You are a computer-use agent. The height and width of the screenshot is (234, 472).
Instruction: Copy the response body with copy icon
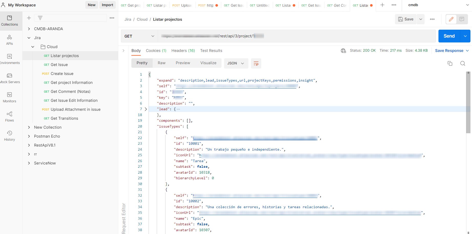(x=450, y=63)
